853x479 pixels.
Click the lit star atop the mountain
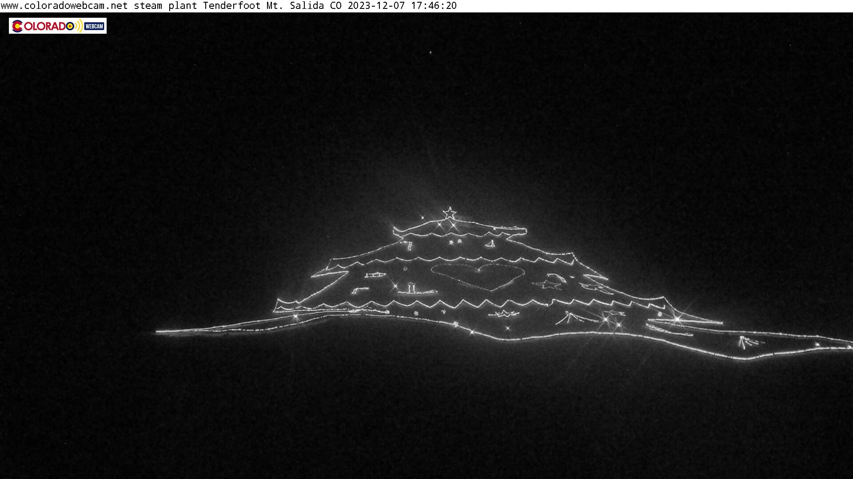point(450,213)
